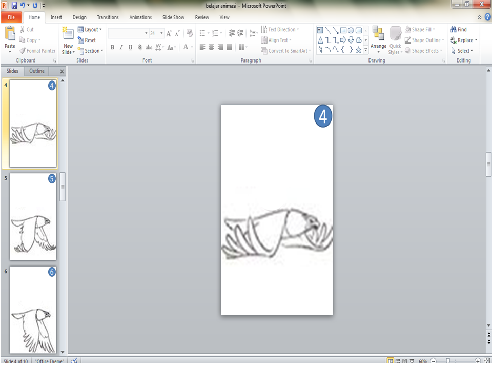This screenshot has height=369, width=492.
Task: Open PowerPoint Help
Action: click(x=487, y=17)
